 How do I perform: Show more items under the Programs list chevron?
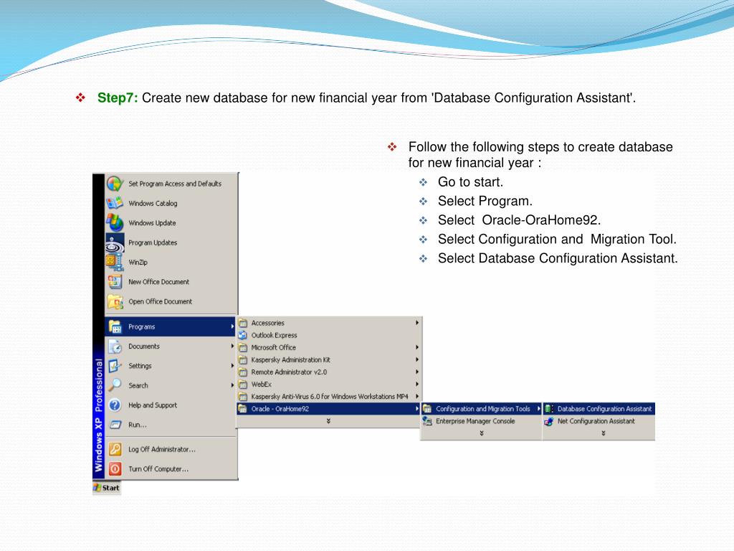[x=328, y=421]
